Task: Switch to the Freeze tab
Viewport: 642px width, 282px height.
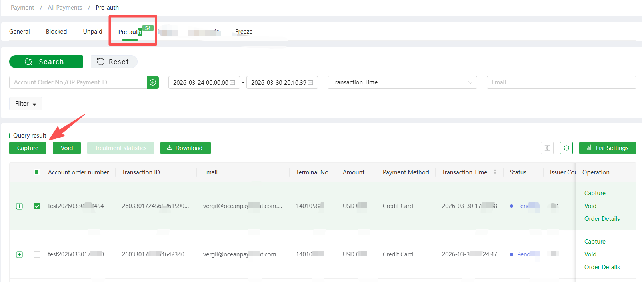Action: coord(244,32)
